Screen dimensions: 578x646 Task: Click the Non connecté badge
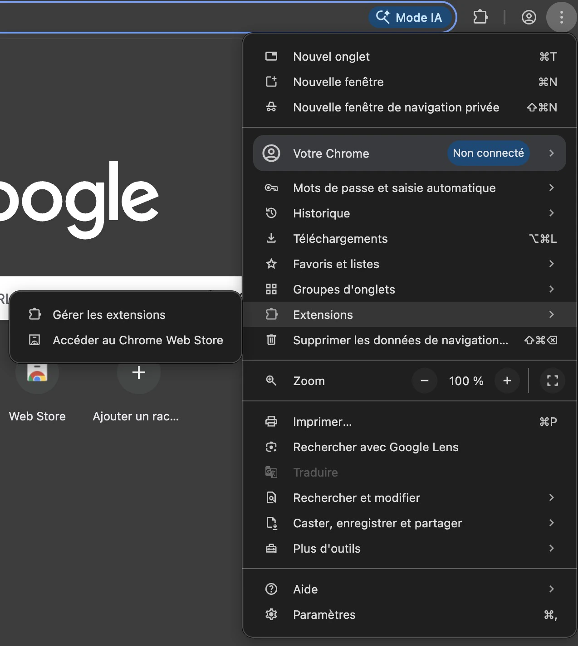coord(488,153)
